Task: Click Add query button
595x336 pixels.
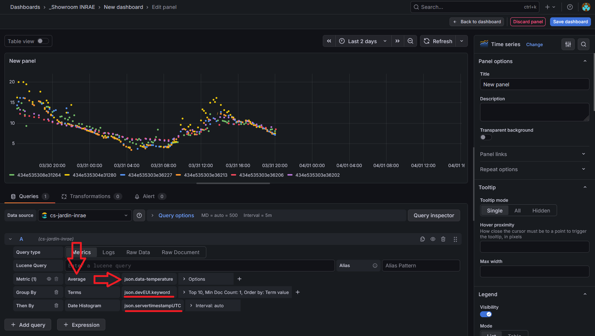Action: [x=28, y=325]
